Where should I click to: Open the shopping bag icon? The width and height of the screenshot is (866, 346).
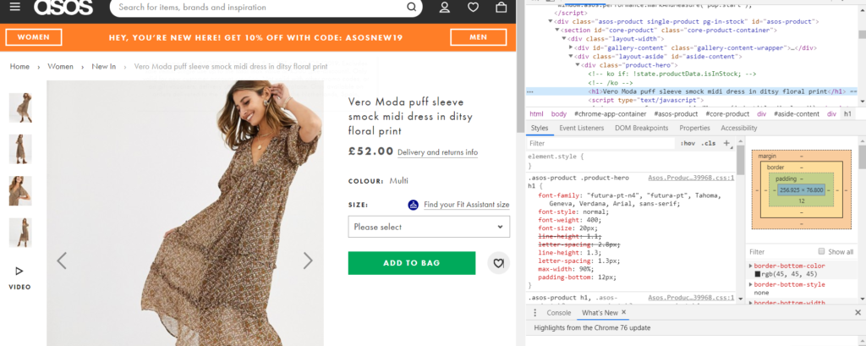pyautogui.click(x=501, y=7)
